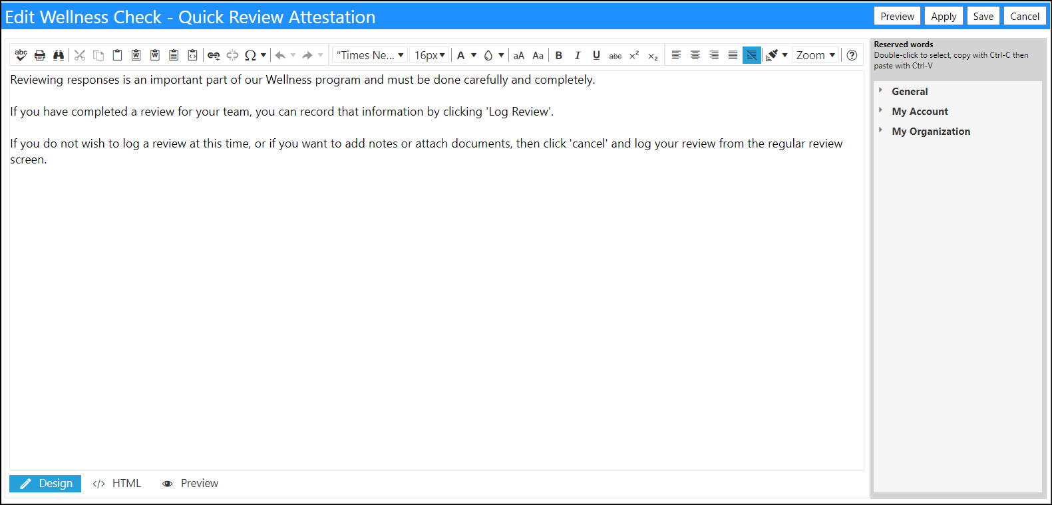Click the Paste as HTML icon
Viewport: 1052px width, 505px height.
click(192, 55)
